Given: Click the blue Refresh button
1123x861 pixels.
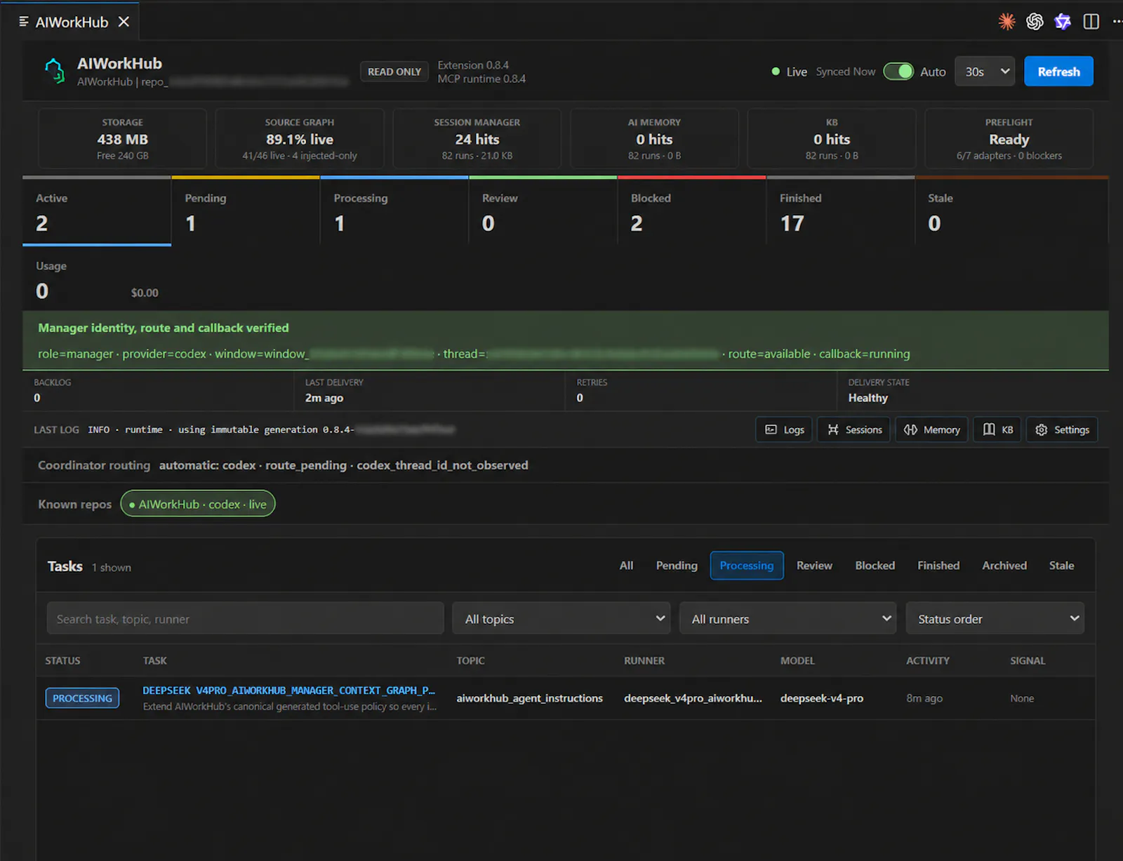Looking at the screenshot, I should coord(1058,72).
